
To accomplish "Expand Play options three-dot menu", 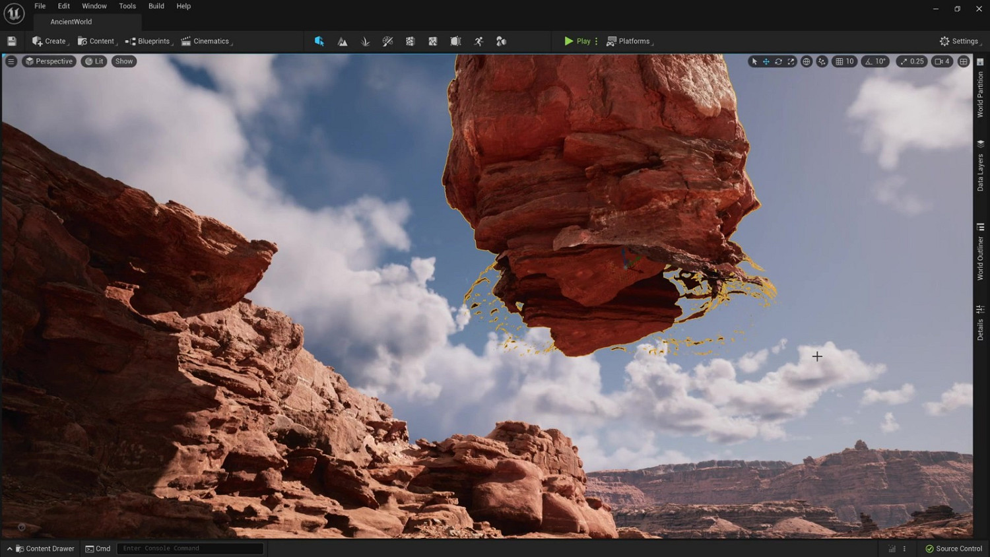I will 597,41.
